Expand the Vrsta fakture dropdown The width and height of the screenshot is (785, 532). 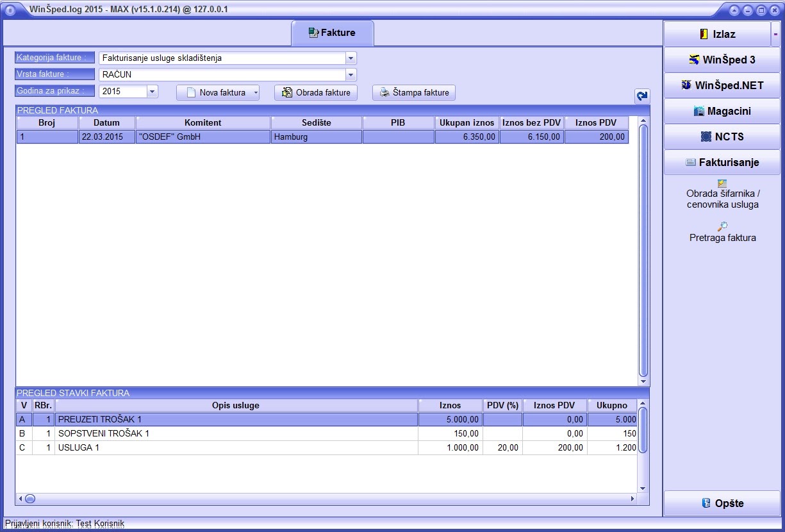351,75
